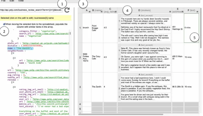Click the refresh arrow next to the URL

click(67, 10)
